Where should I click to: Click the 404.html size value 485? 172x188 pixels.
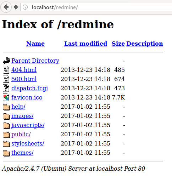click(x=120, y=70)
